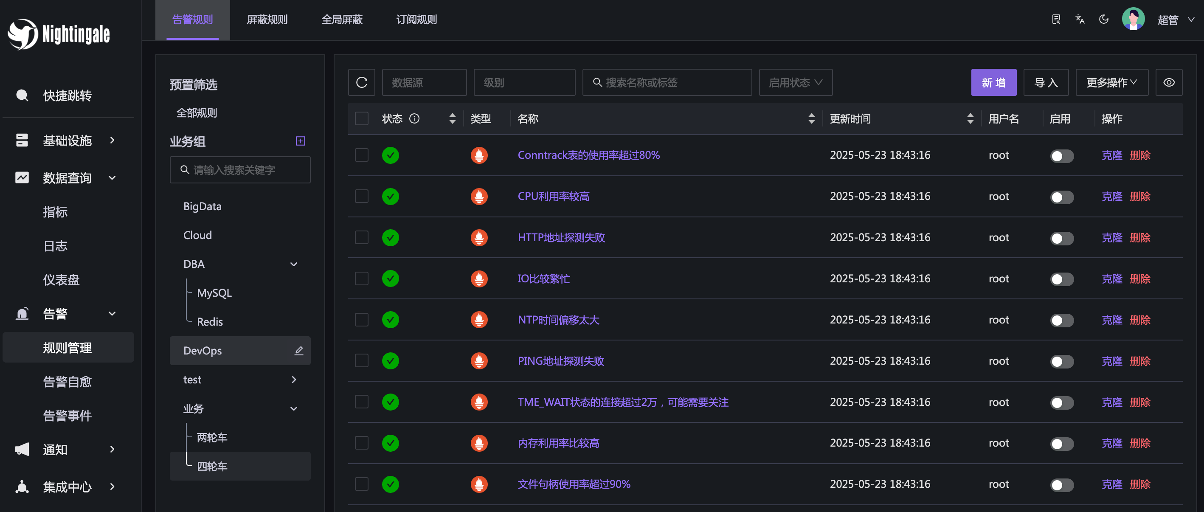Viewport: 1204px width, 512px height.
Task: Check the Conntrack rule row checkbox
Action: (x=361, y=155)
